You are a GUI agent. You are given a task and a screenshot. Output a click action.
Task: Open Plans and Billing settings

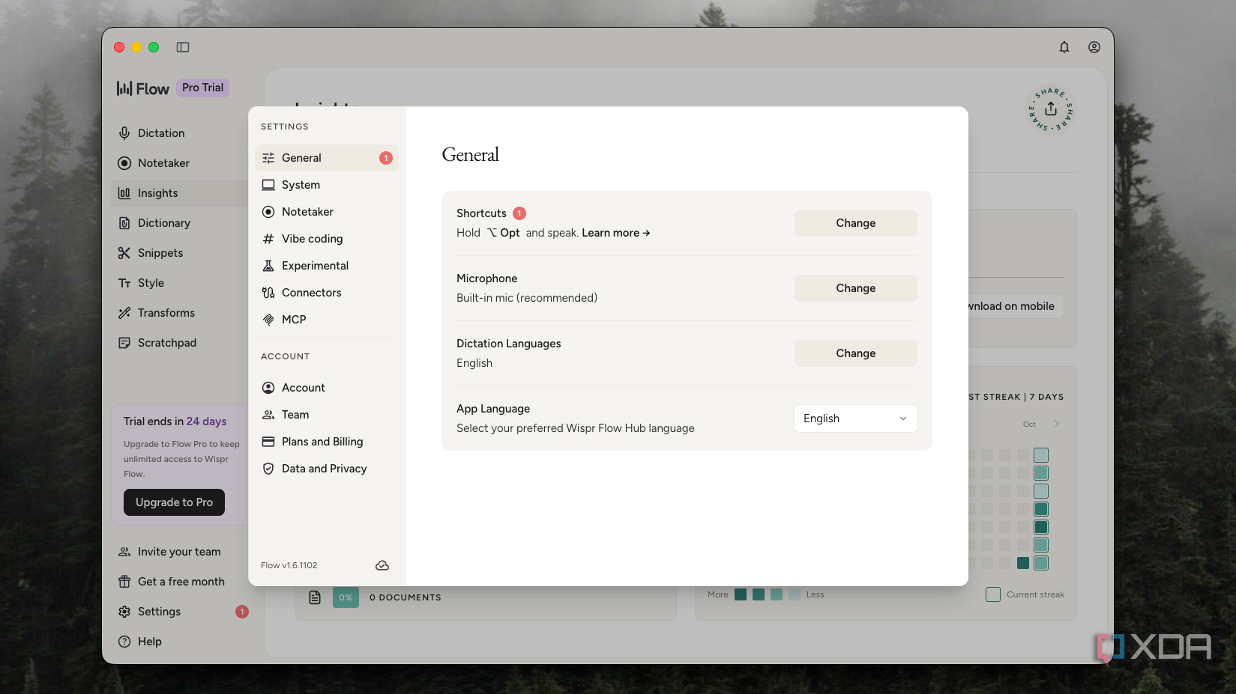coord(326,442)
